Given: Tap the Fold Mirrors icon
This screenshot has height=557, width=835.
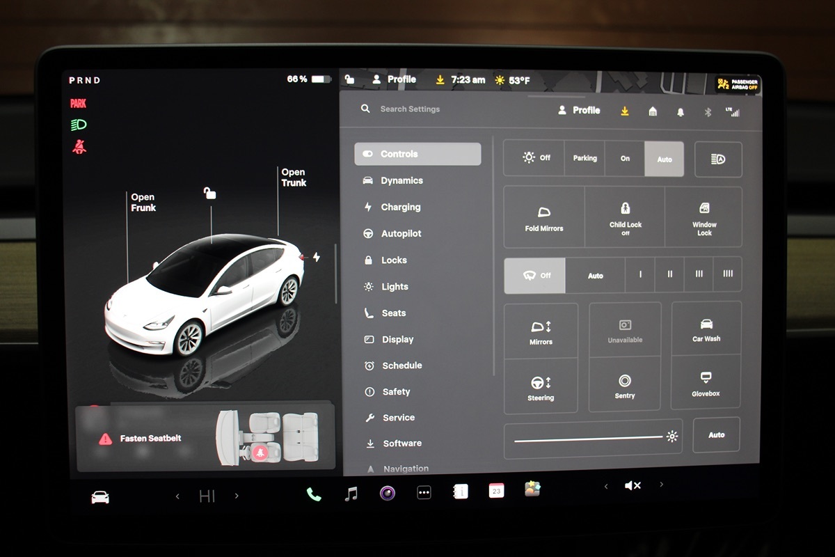Looking at the screenshot, I should [x=544, y=217].
